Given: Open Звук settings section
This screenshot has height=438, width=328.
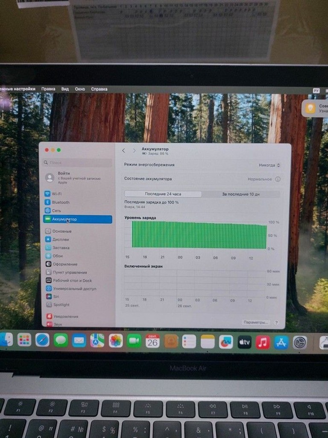Looking at the screenshot, I should coord(54,324).
